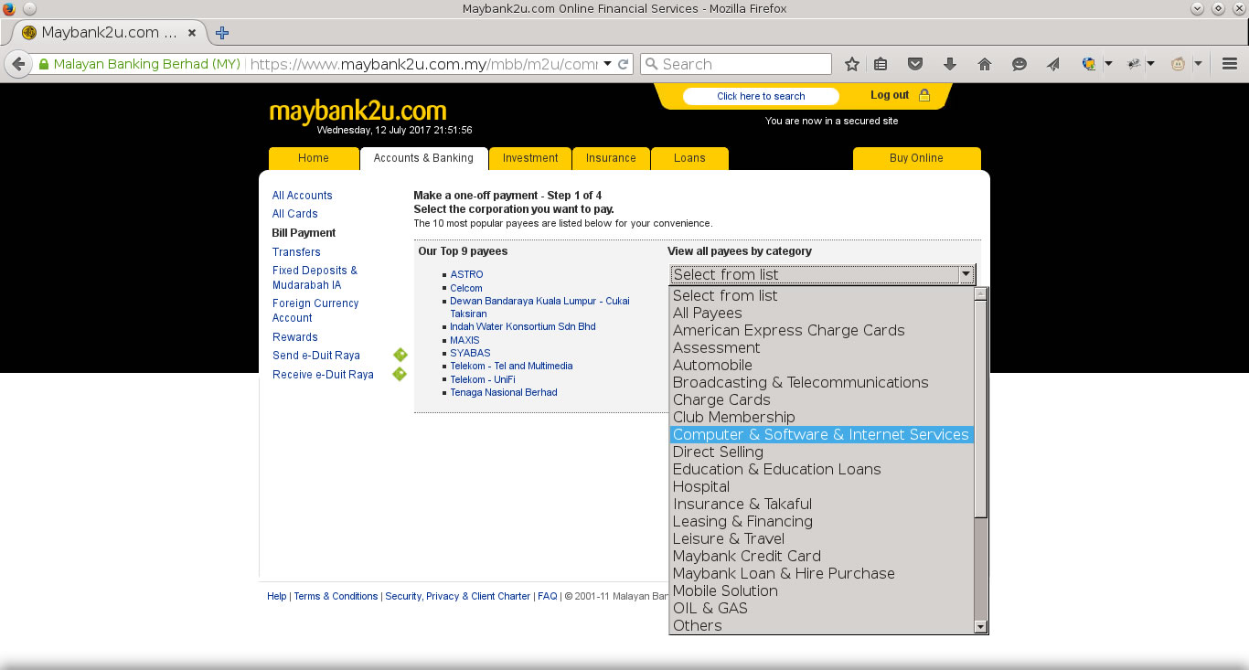Viewport: 1249px width, 670px height.
Task: Select ASTRO payee link
Action: (x=466, y=274)
